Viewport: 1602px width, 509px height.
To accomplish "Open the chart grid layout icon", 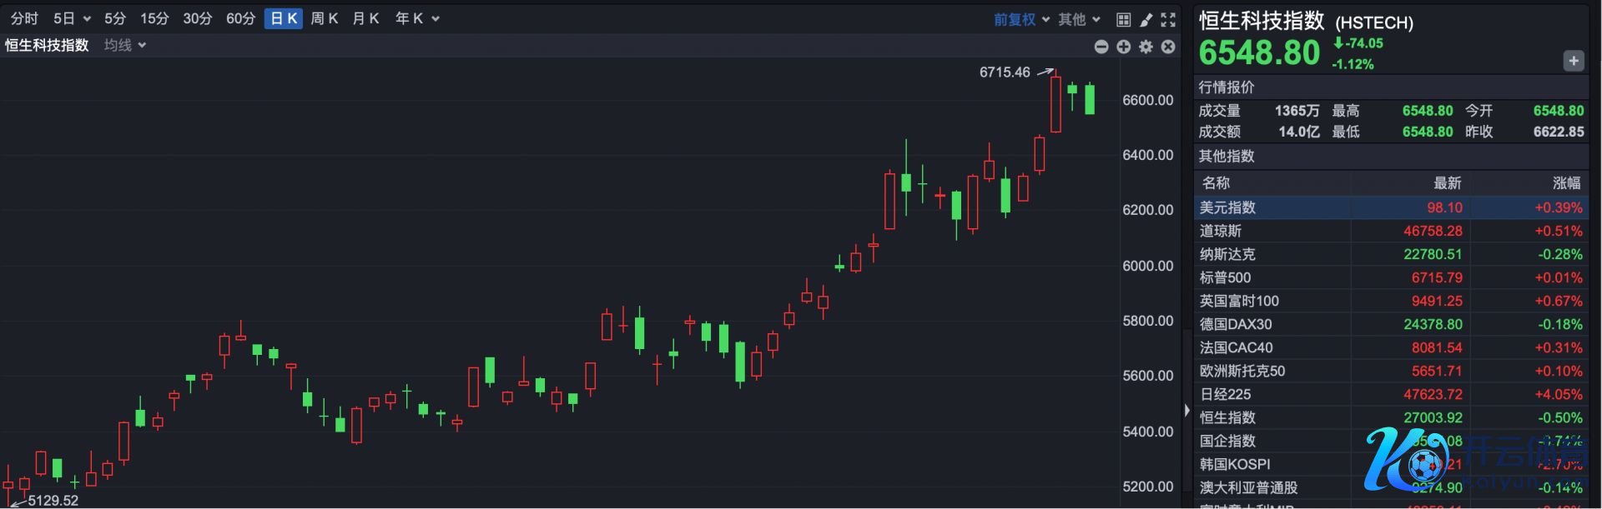I will pyautogui.click(x=1124, y=19).
